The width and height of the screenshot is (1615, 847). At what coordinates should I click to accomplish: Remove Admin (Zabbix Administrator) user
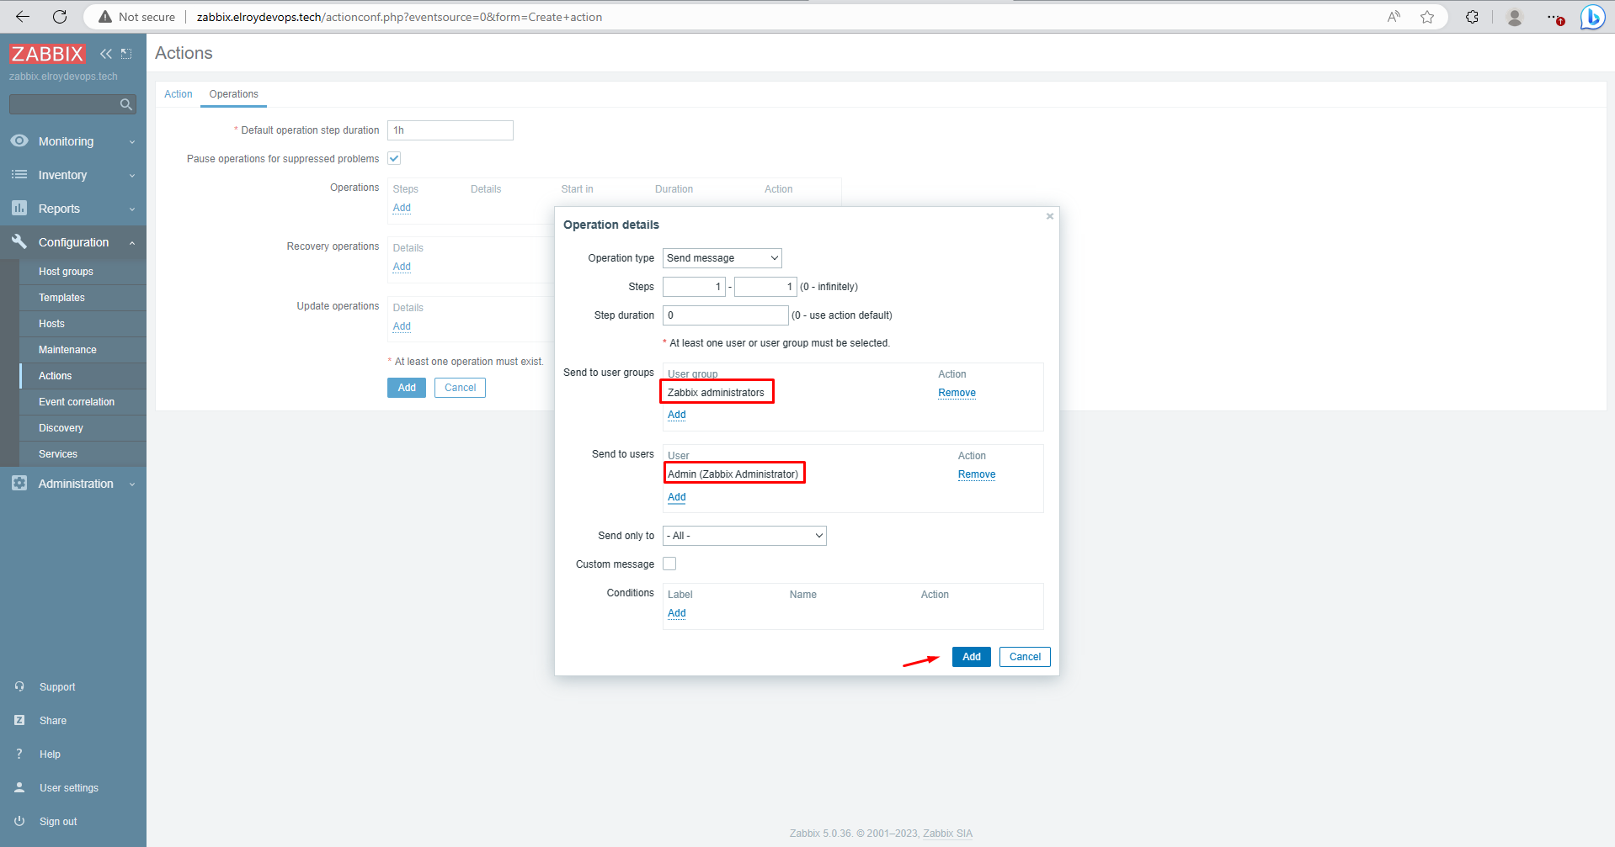click(977, 474)
